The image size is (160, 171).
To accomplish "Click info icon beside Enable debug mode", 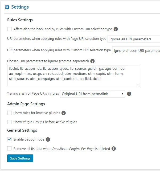I will 48,139.
